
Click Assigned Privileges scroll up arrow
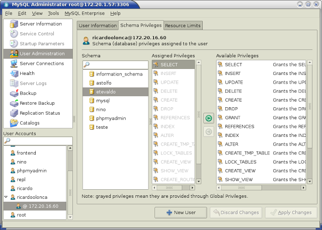coord(199,62)
